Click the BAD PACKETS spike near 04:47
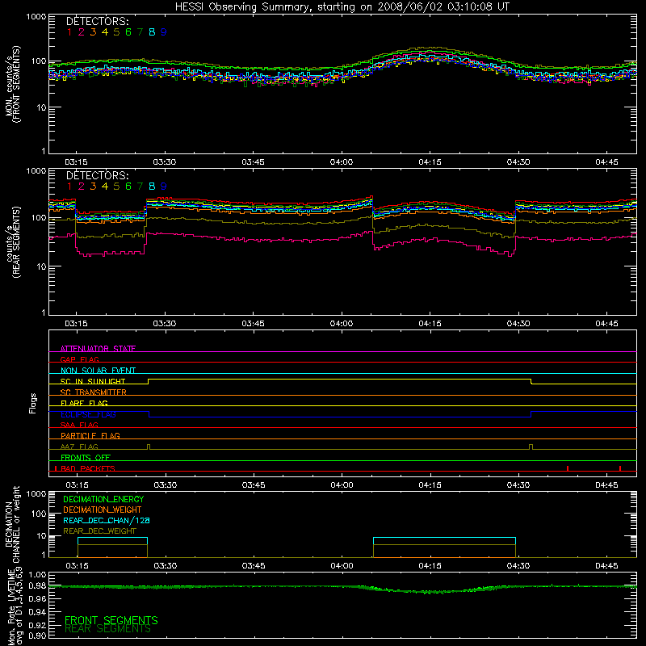The image size is (646, 646). (620, 468)
